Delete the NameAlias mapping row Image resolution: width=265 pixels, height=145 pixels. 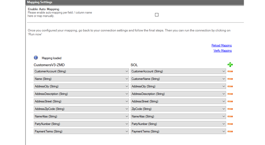point(230,117)
